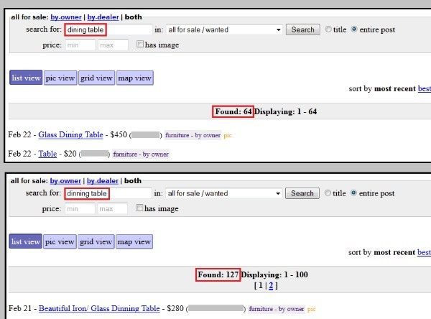Screen dimensions: 431x319
Task: Open the 'Beautiful Iron/ Glass Dinning Table' listing
Action: (x=99, y=308)
